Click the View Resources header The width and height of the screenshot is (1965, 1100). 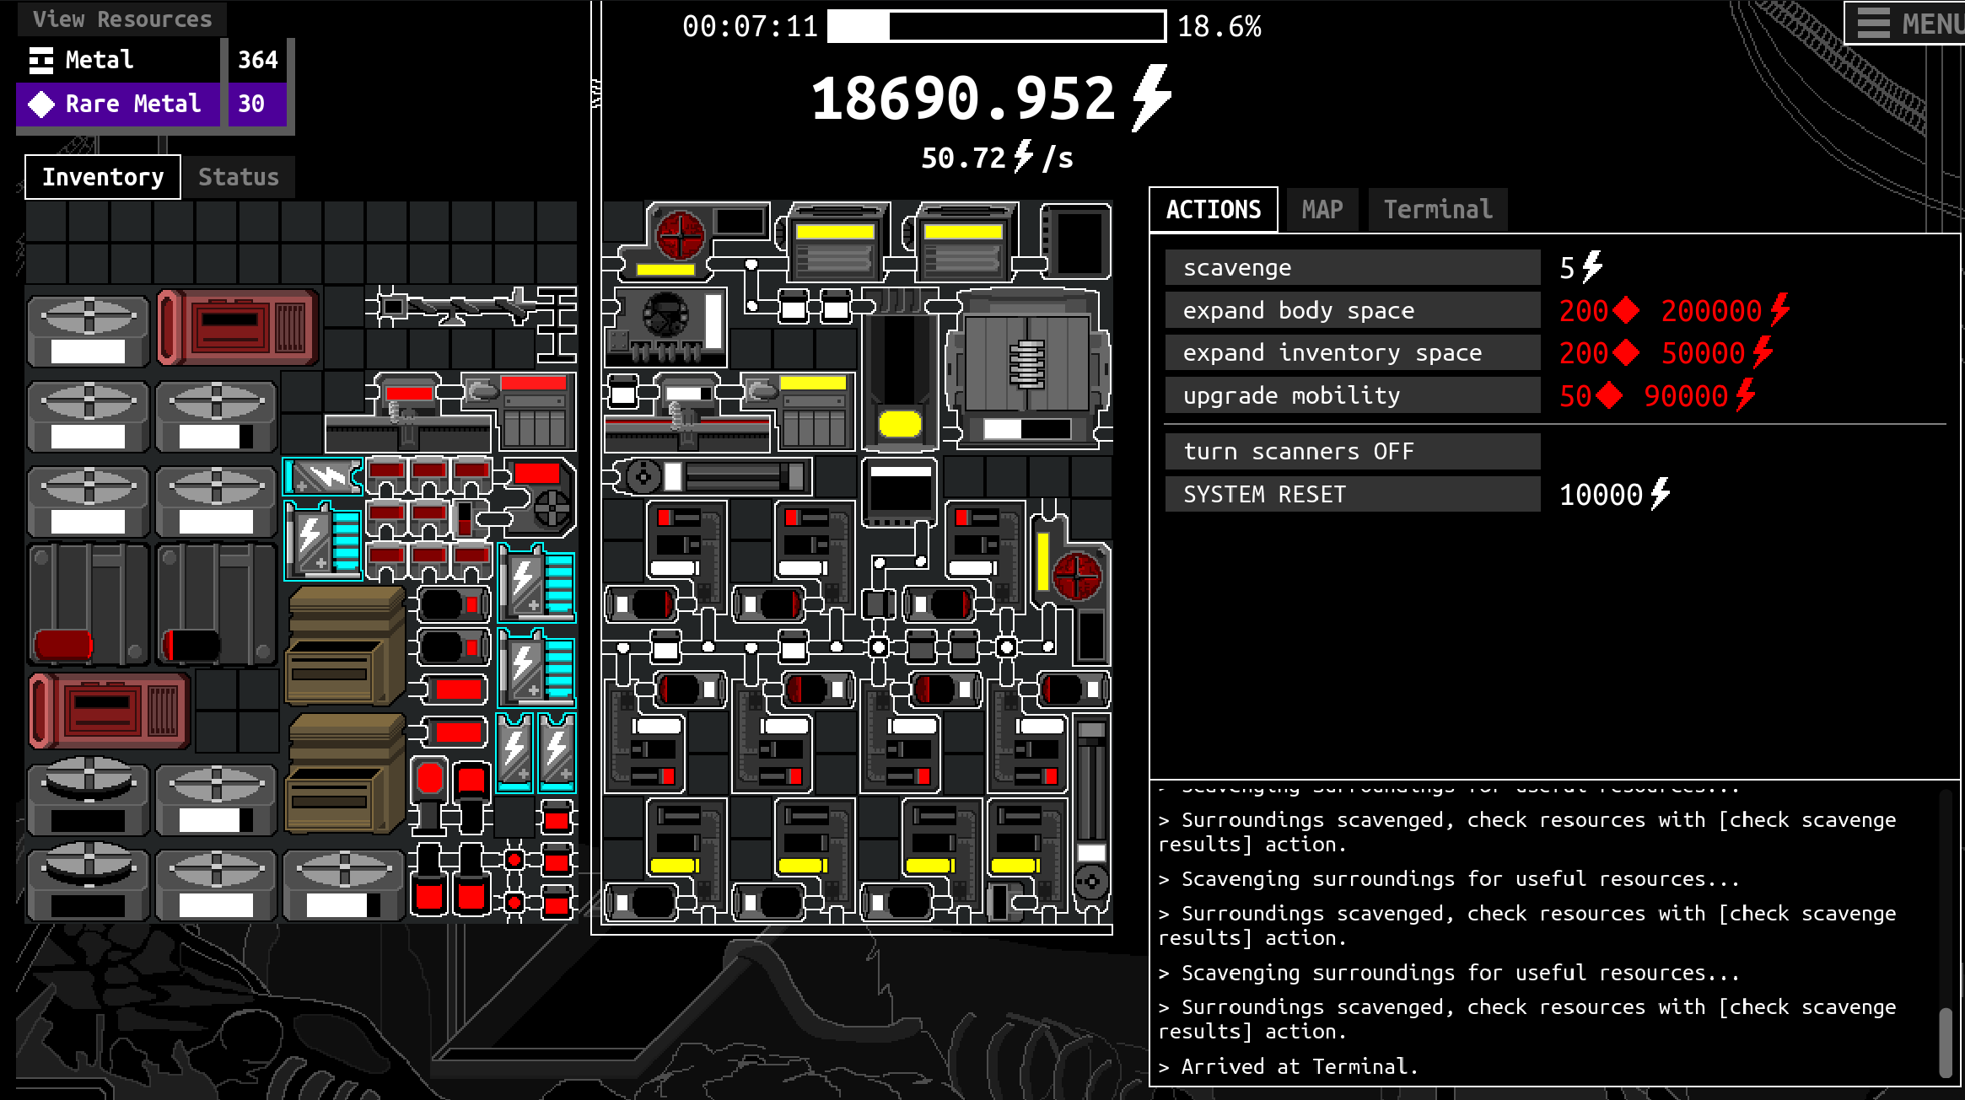(122, 19)
